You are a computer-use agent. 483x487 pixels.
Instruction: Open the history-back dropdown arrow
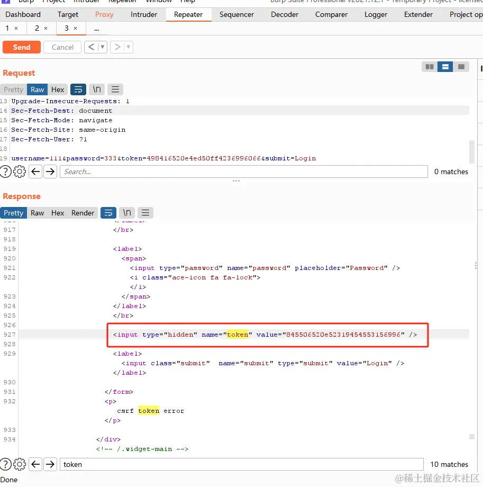point(103,47)
